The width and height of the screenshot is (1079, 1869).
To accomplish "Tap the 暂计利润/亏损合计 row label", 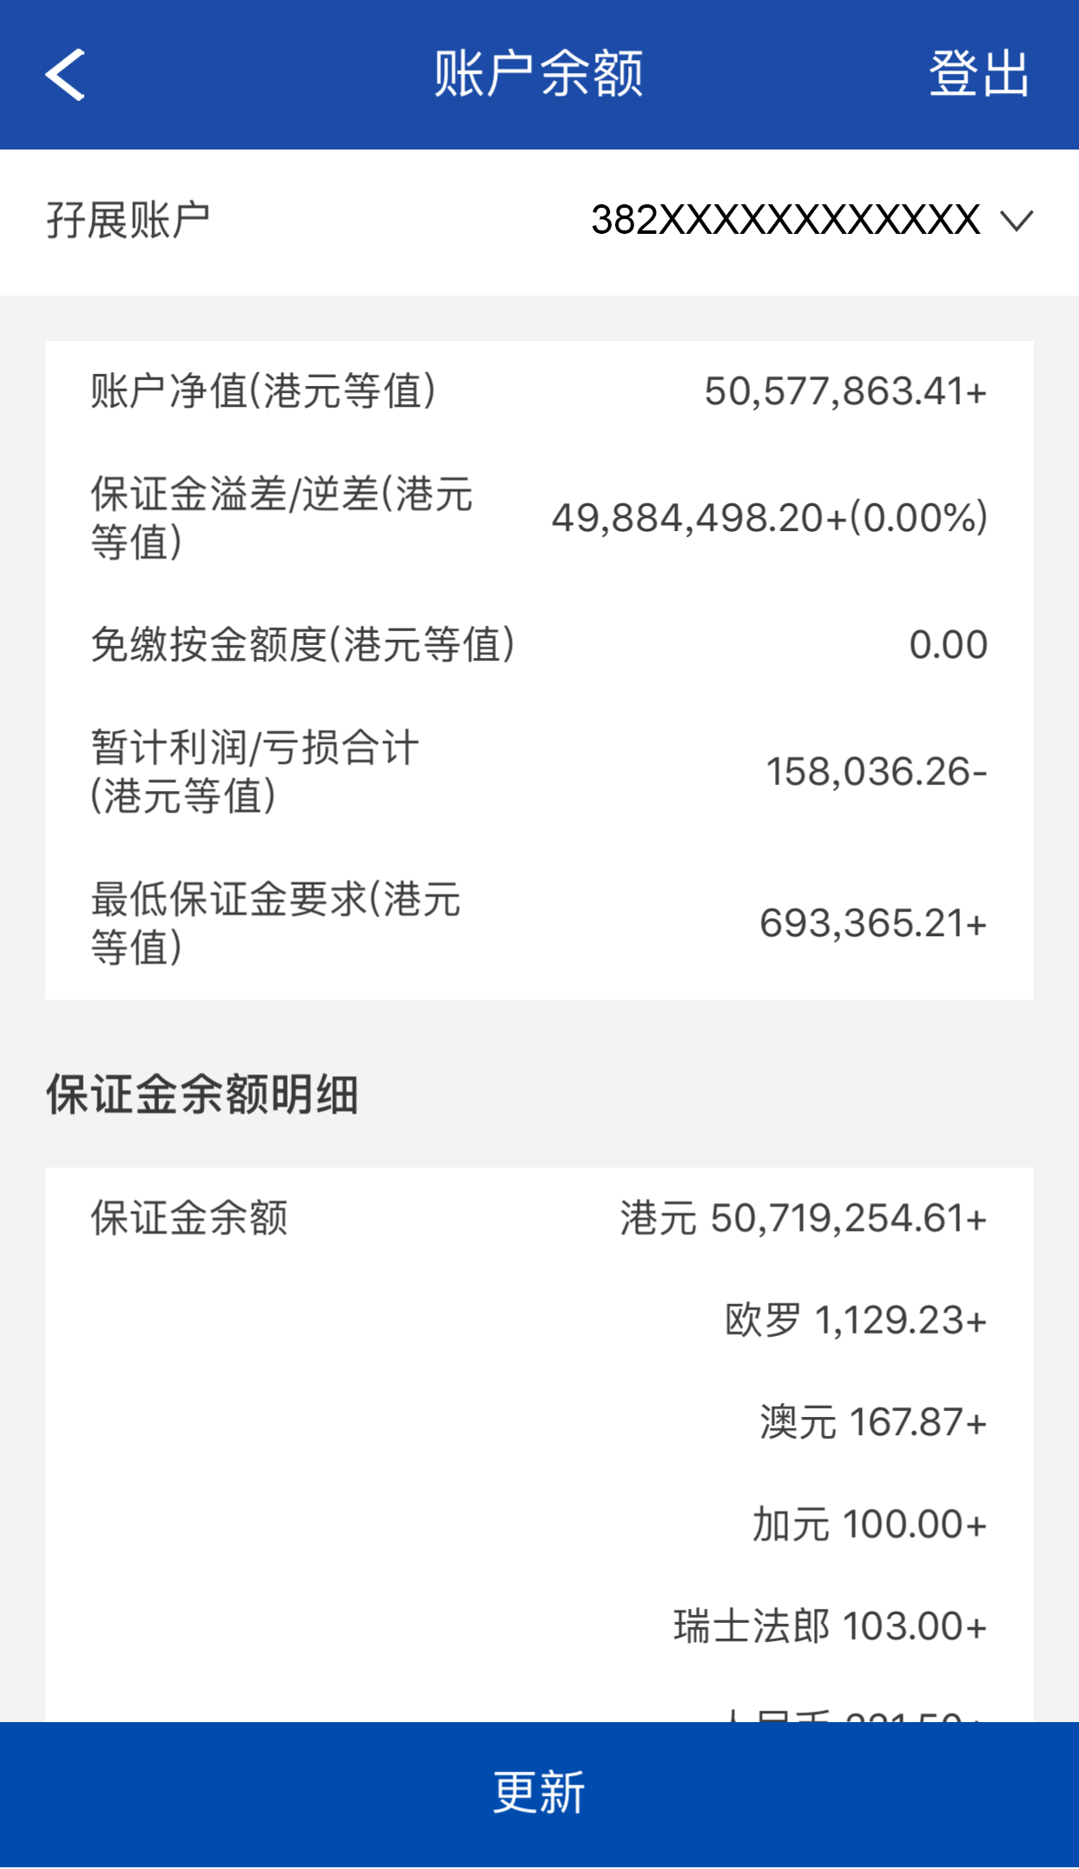I will (255, 772).
